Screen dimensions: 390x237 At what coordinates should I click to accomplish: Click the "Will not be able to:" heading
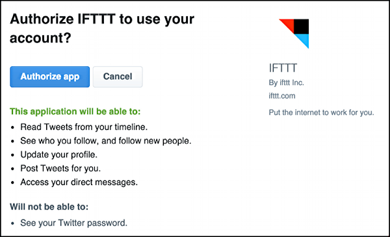pos(49,206)
